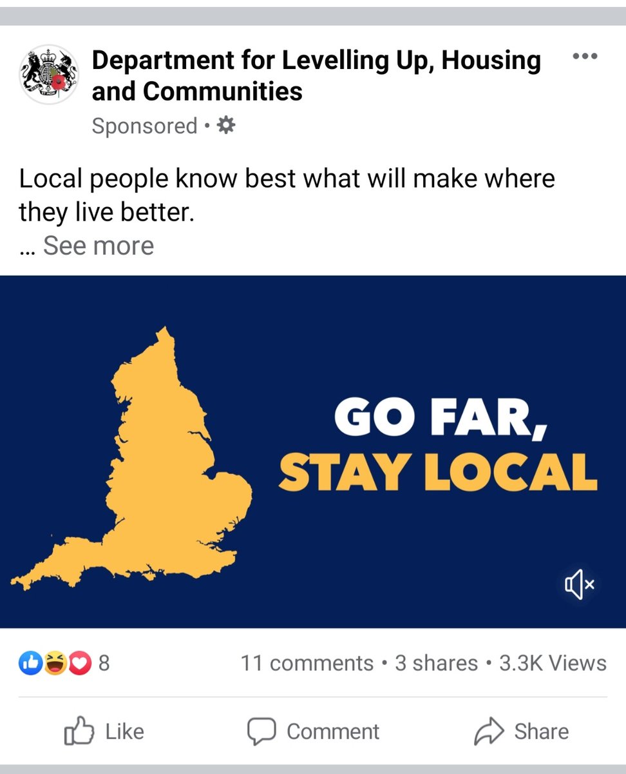Viewport: 626px width, 774px height.
Task: Click the laughing Haha reaction emoji
Action: pyautogui.click(x=54, y=663)
